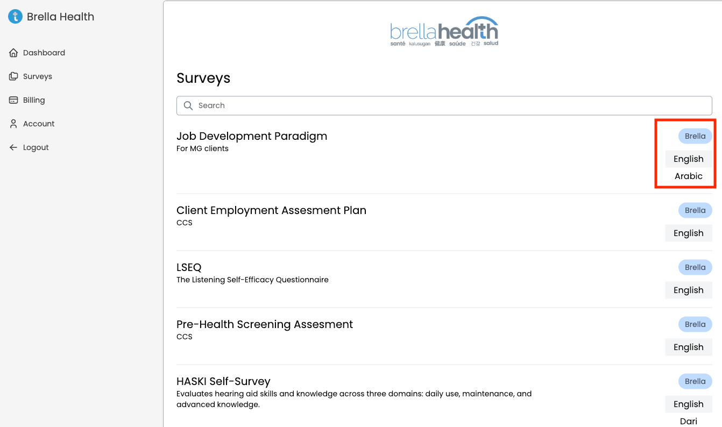
Task: Choose English for Client Employment Assesment Plan
Action: pos(689,233)
